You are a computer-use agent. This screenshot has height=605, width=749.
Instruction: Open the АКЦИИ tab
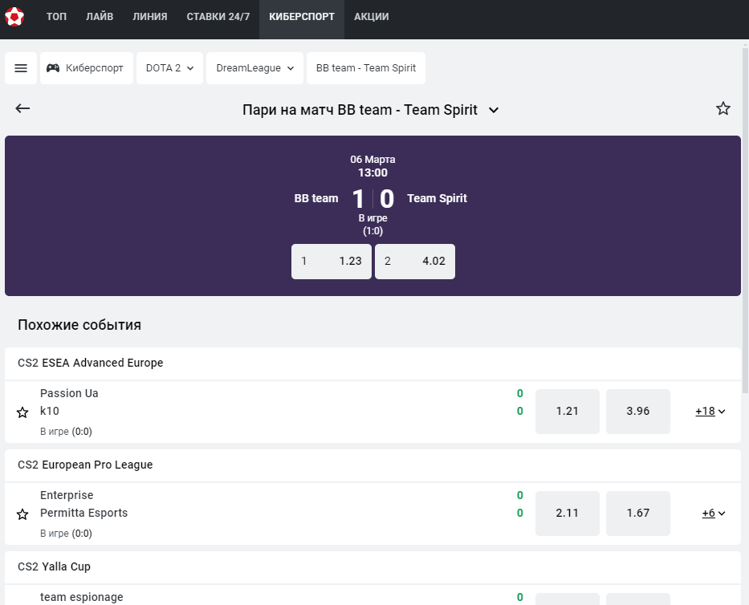371,17
